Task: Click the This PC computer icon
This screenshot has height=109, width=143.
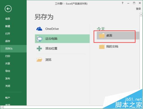Action: pos(39,39)
